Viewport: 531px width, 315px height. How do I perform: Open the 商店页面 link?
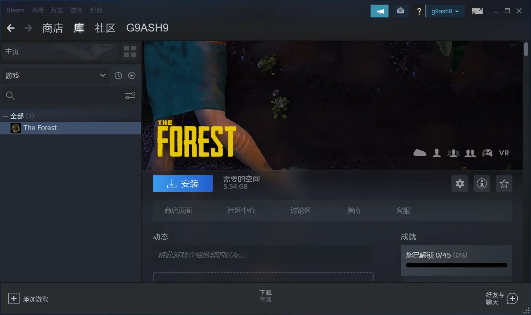[x=178, y=211]
